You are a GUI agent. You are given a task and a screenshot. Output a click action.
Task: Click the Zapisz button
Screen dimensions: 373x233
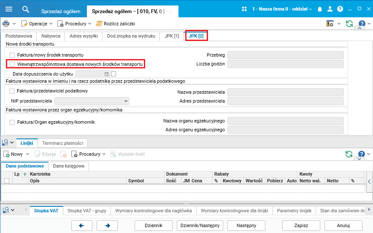point(301,225)
